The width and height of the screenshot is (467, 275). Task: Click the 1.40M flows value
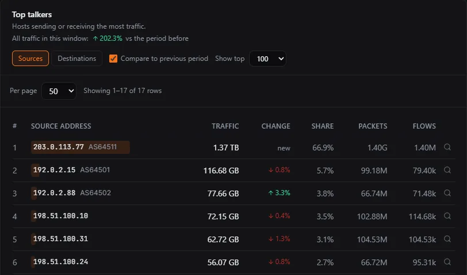point(424,148)
